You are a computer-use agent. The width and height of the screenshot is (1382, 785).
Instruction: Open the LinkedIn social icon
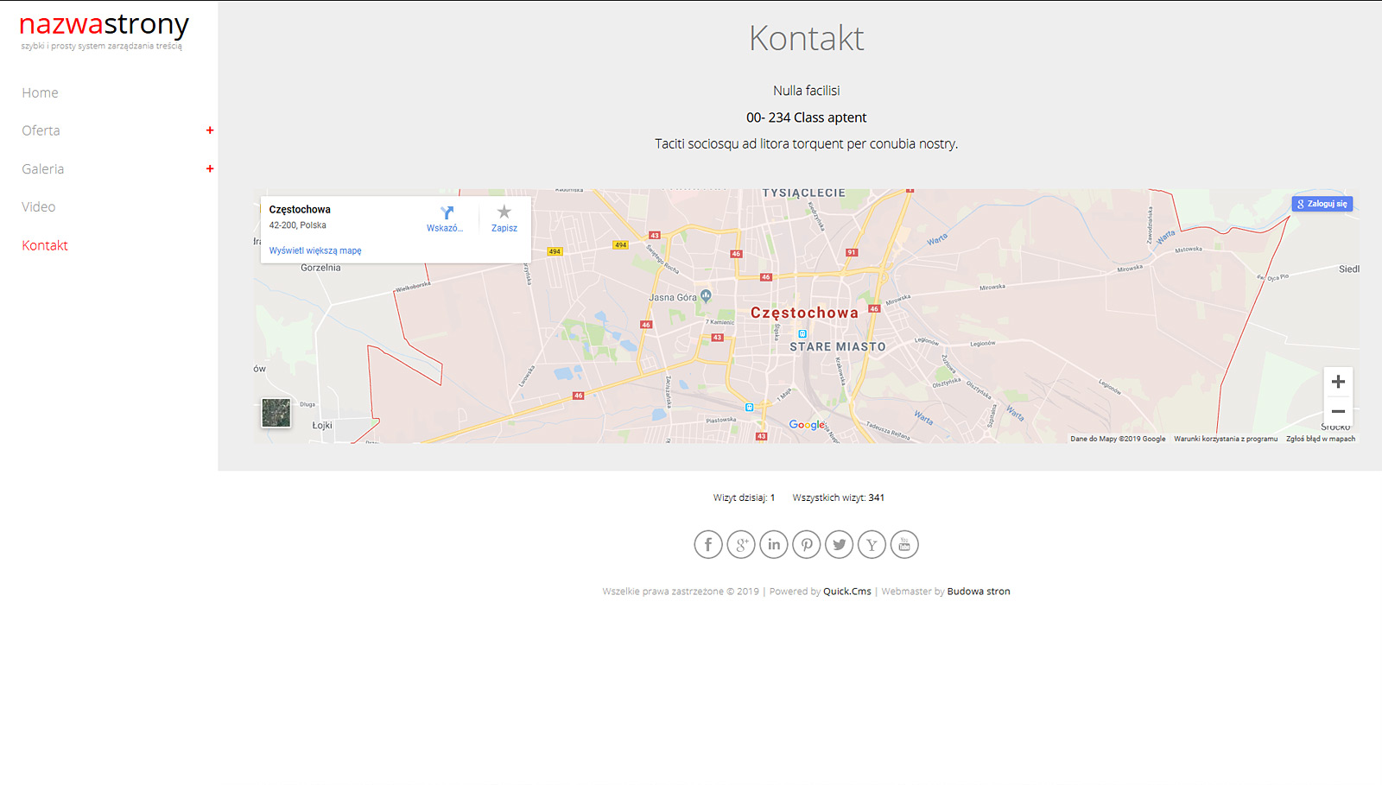773,544
